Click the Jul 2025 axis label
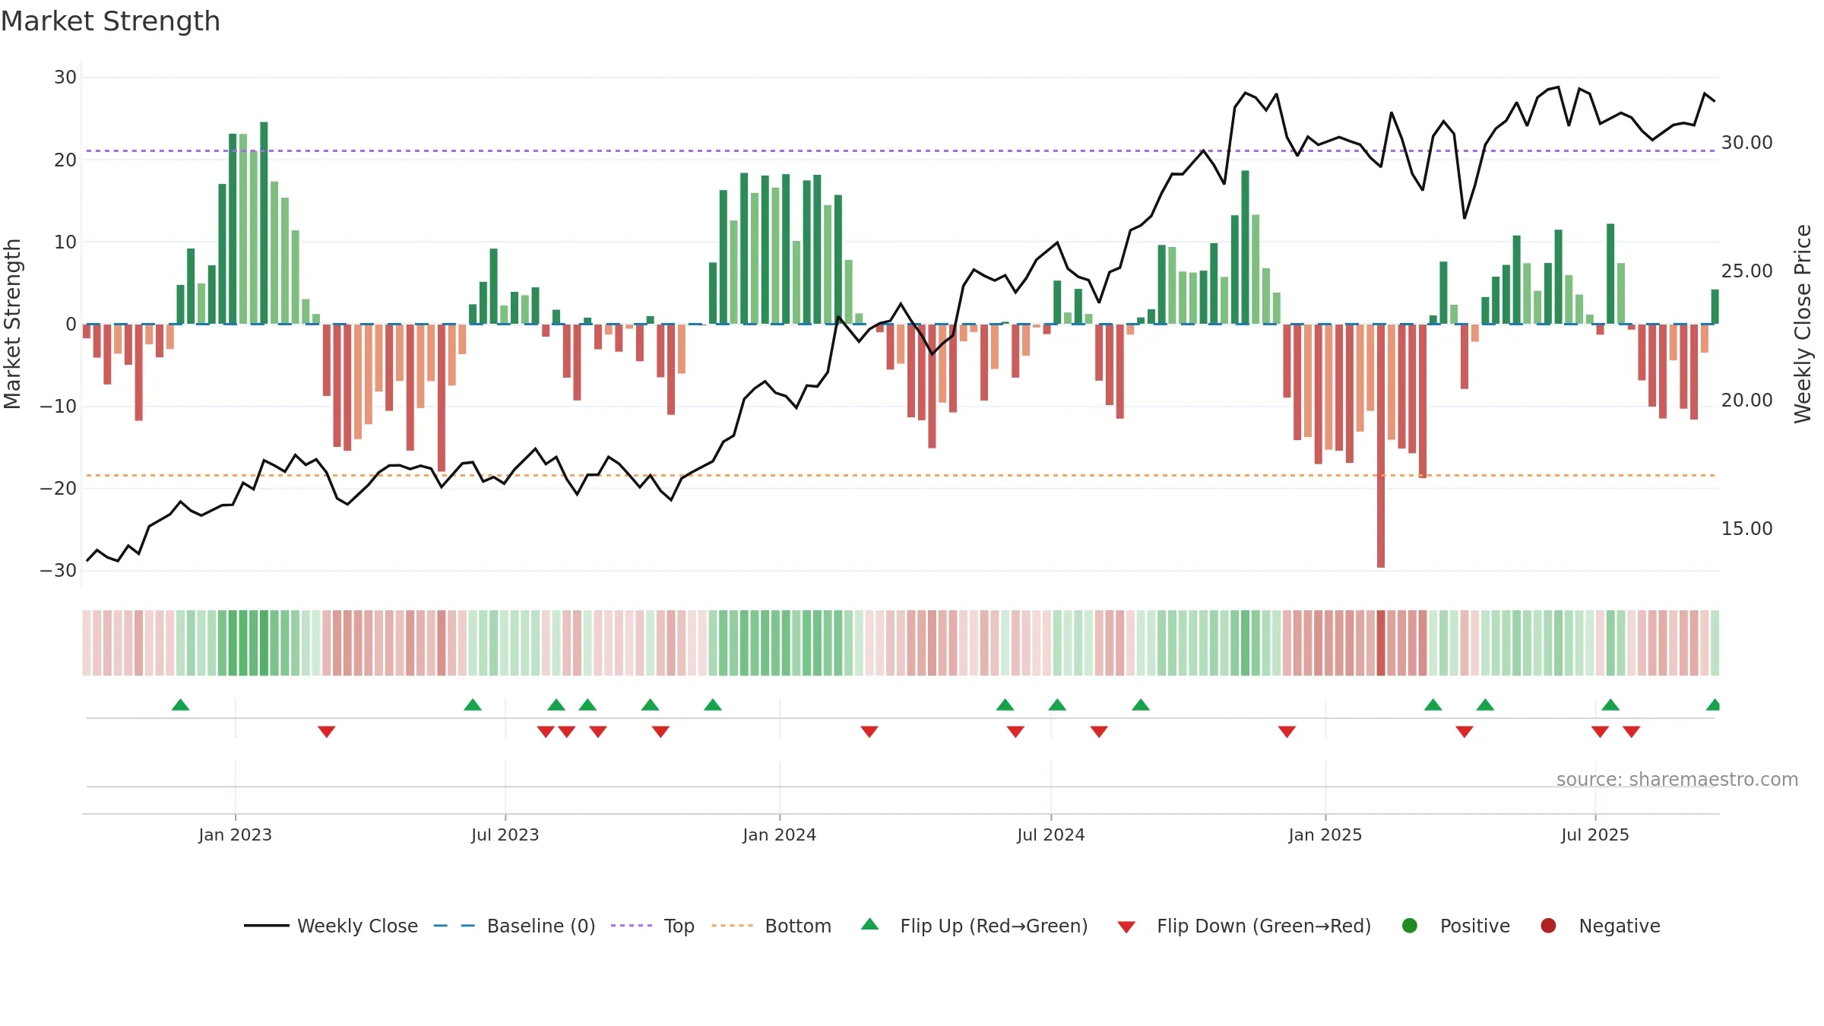The height and width of the screenshot is (1026, 1824). 1595,834
